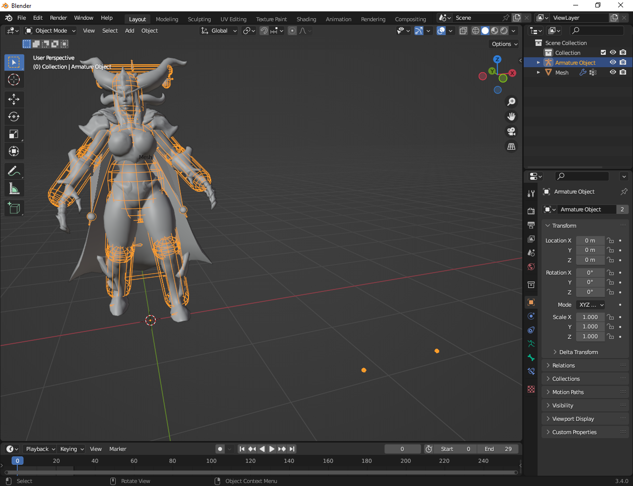Screen dimensions: 633x486
Task: Open the Render menu
Action: click(x=58, y=18)
